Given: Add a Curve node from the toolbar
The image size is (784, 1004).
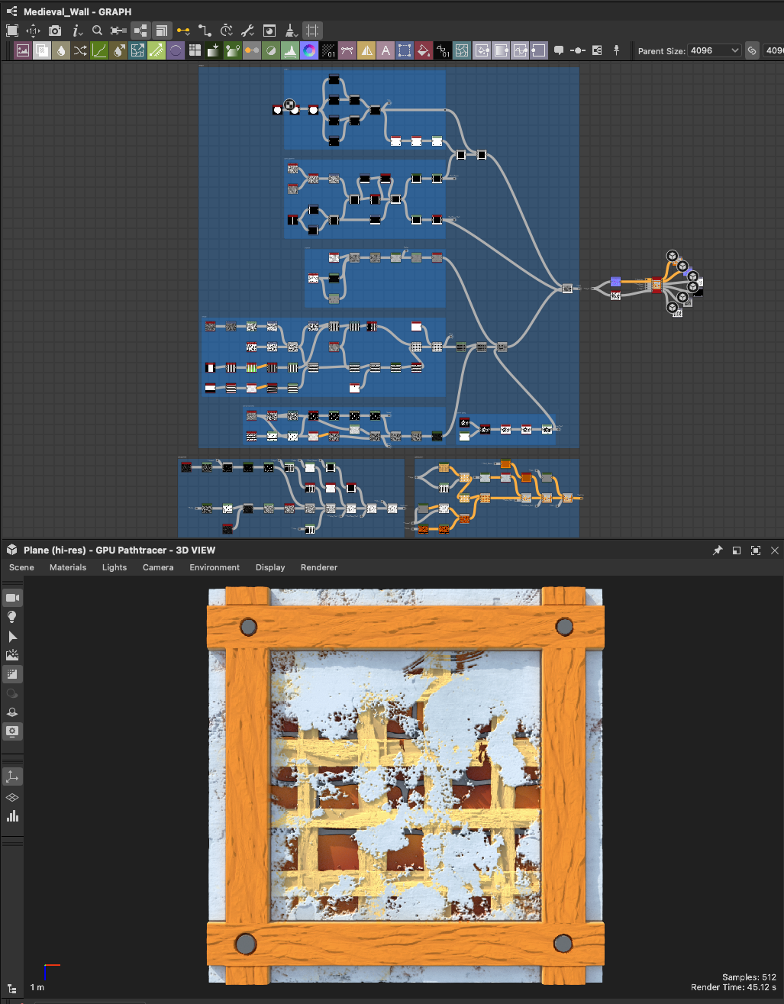Looking at the screenshot, I should (99, 50).
